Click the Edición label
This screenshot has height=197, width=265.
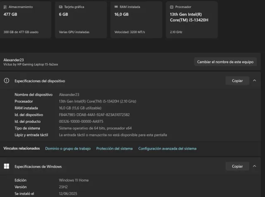20,180
